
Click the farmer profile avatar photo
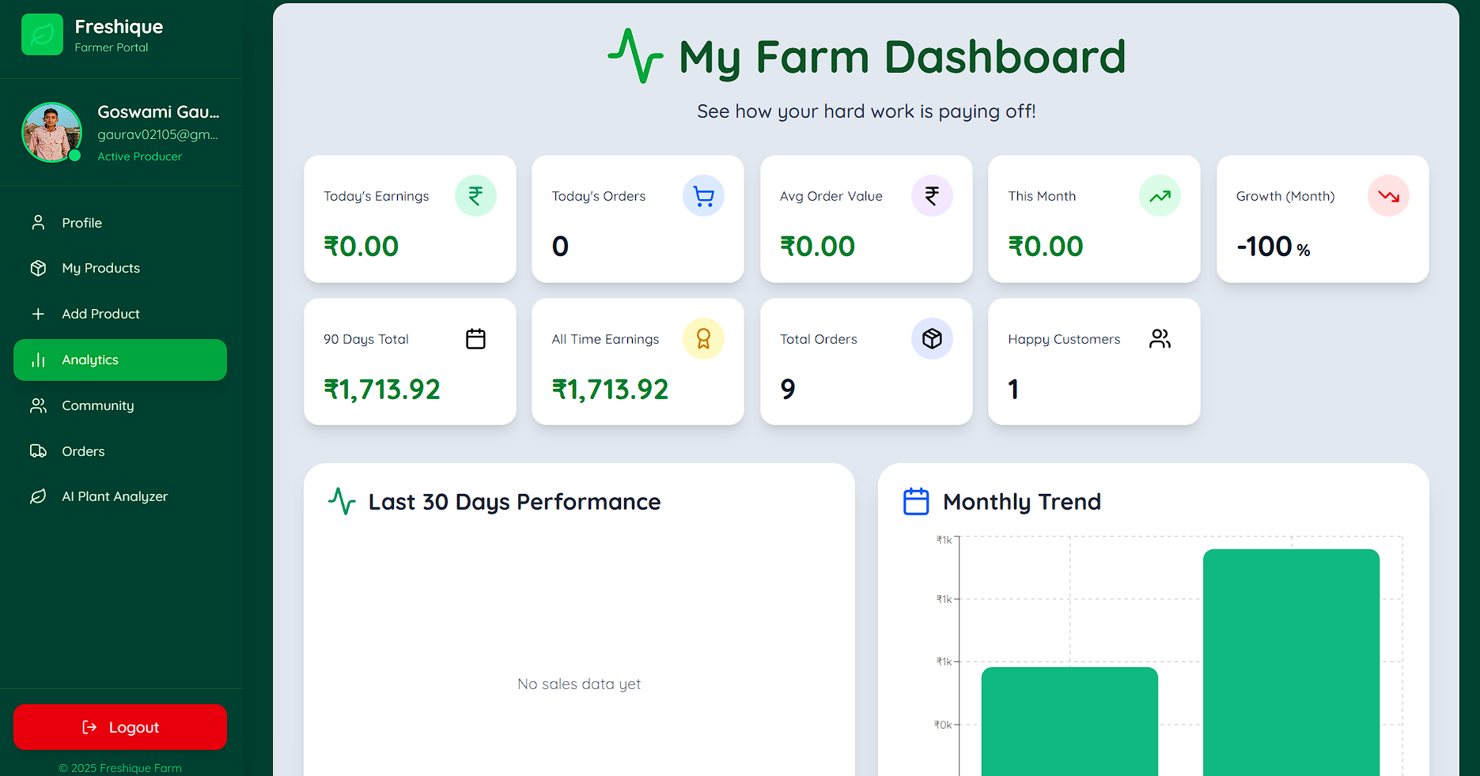(x=51, y=132)
